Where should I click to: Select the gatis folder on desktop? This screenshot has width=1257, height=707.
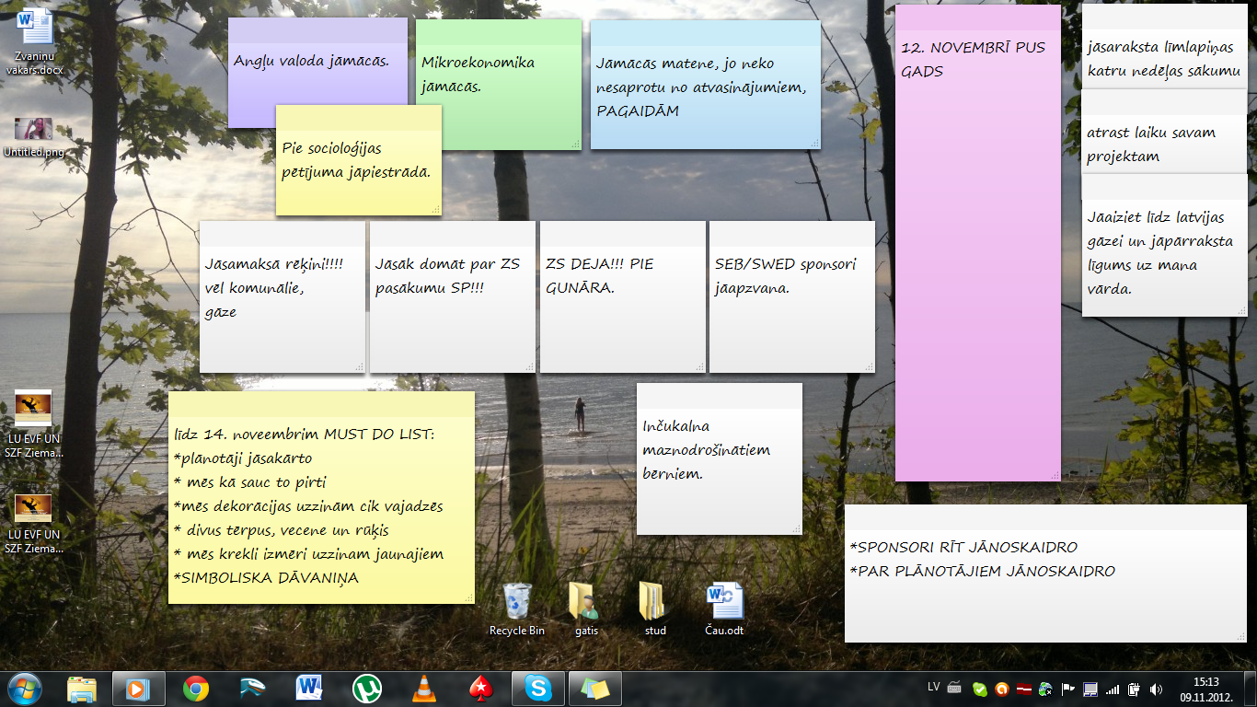pyautogui.click(x=585, y=609)
